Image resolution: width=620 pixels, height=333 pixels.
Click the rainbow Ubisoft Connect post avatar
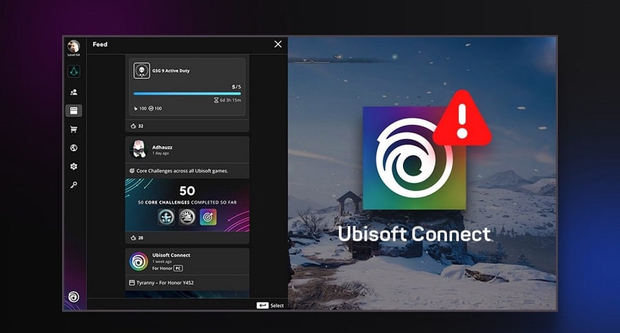pyautogui.click(x=138, y=261)
